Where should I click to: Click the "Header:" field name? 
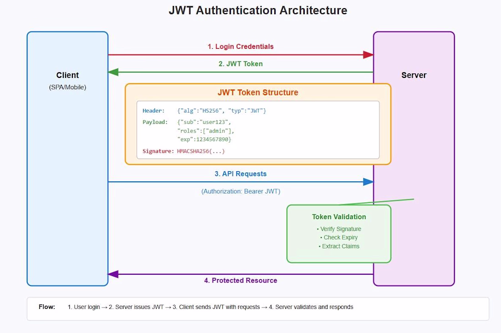153,111
